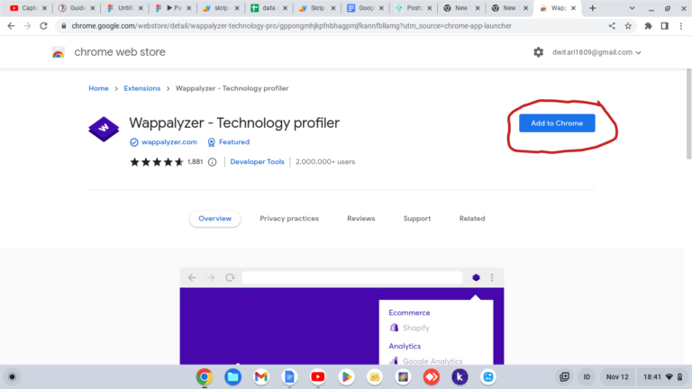This screenshot has width=692, height=389.
Task: Close the Wappalyzer browser tab
Action: click(573, 8)
